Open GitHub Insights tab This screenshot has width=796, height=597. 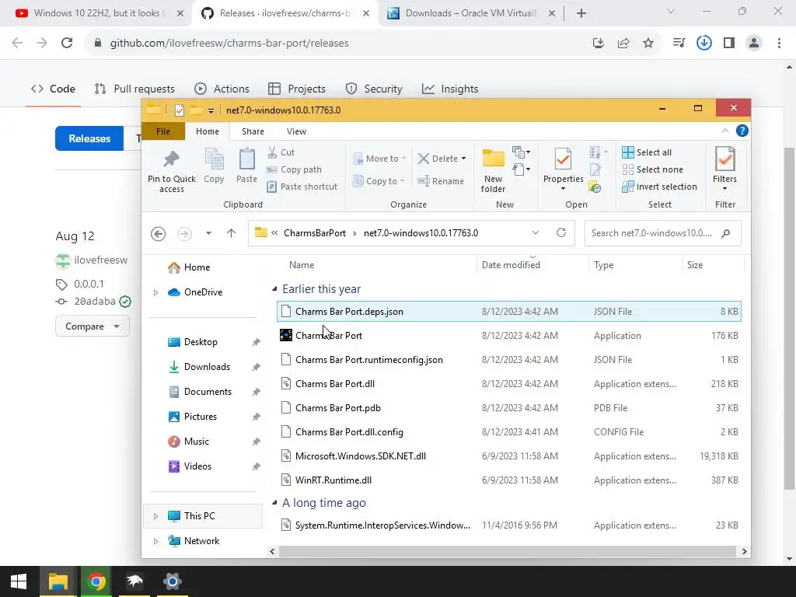pos(450,89)
